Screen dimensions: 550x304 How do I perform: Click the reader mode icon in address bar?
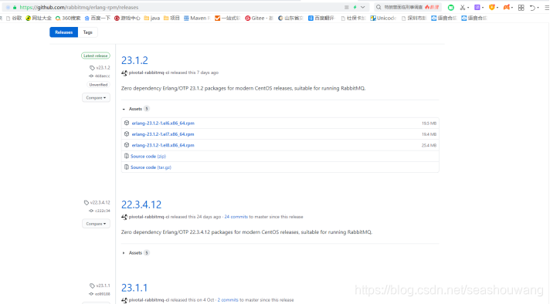coord(347,7)
